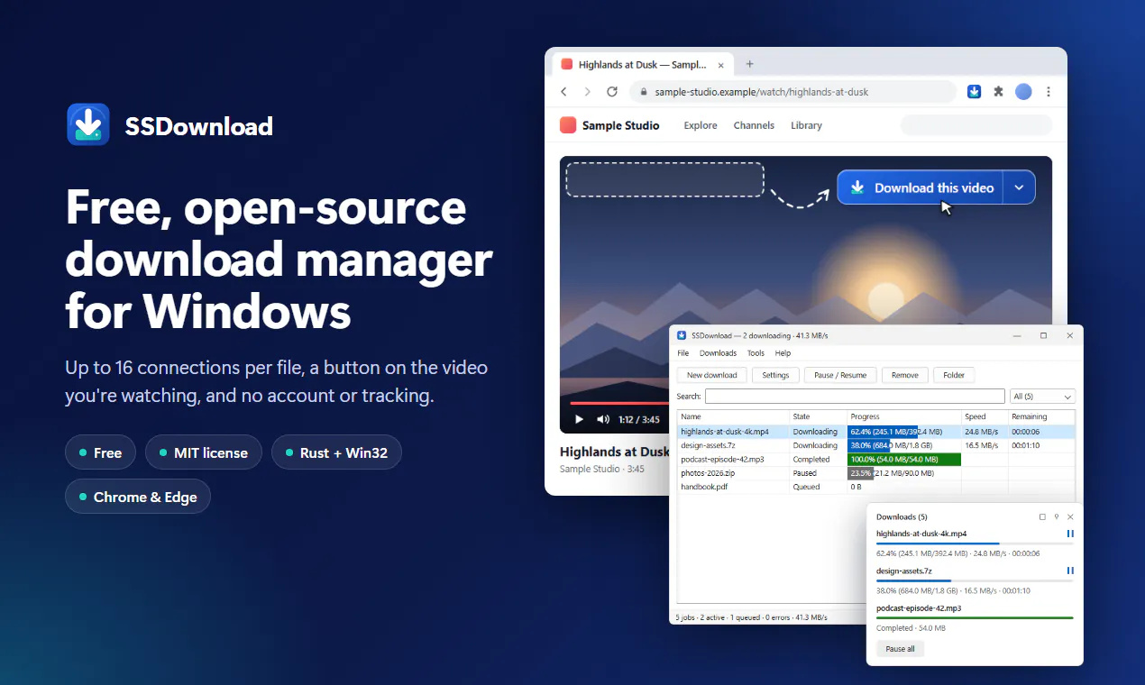The width and height of the screenshot is (1145, 685).
Task: Click the browser profile avatar
Action: coord(1023,91)
